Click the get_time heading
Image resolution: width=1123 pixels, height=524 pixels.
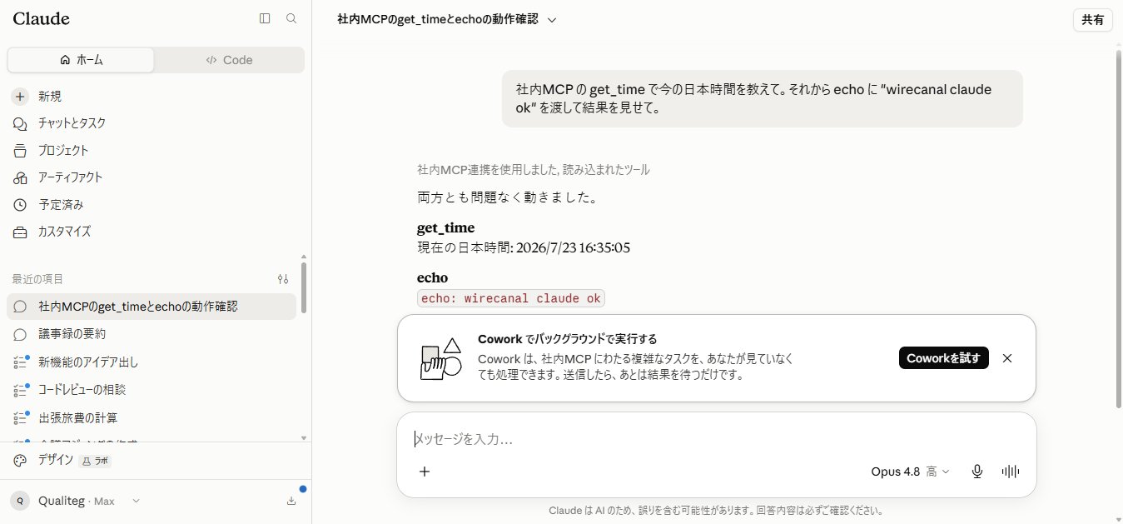click(x=445, y=228)
